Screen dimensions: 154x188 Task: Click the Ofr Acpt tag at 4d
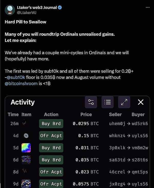pyautogui.click(x=51, y=136)
